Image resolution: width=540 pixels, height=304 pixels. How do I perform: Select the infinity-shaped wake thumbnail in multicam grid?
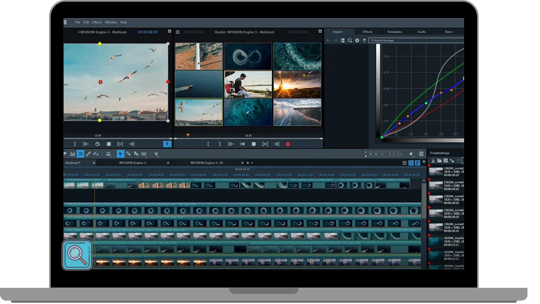coord(248,56)
